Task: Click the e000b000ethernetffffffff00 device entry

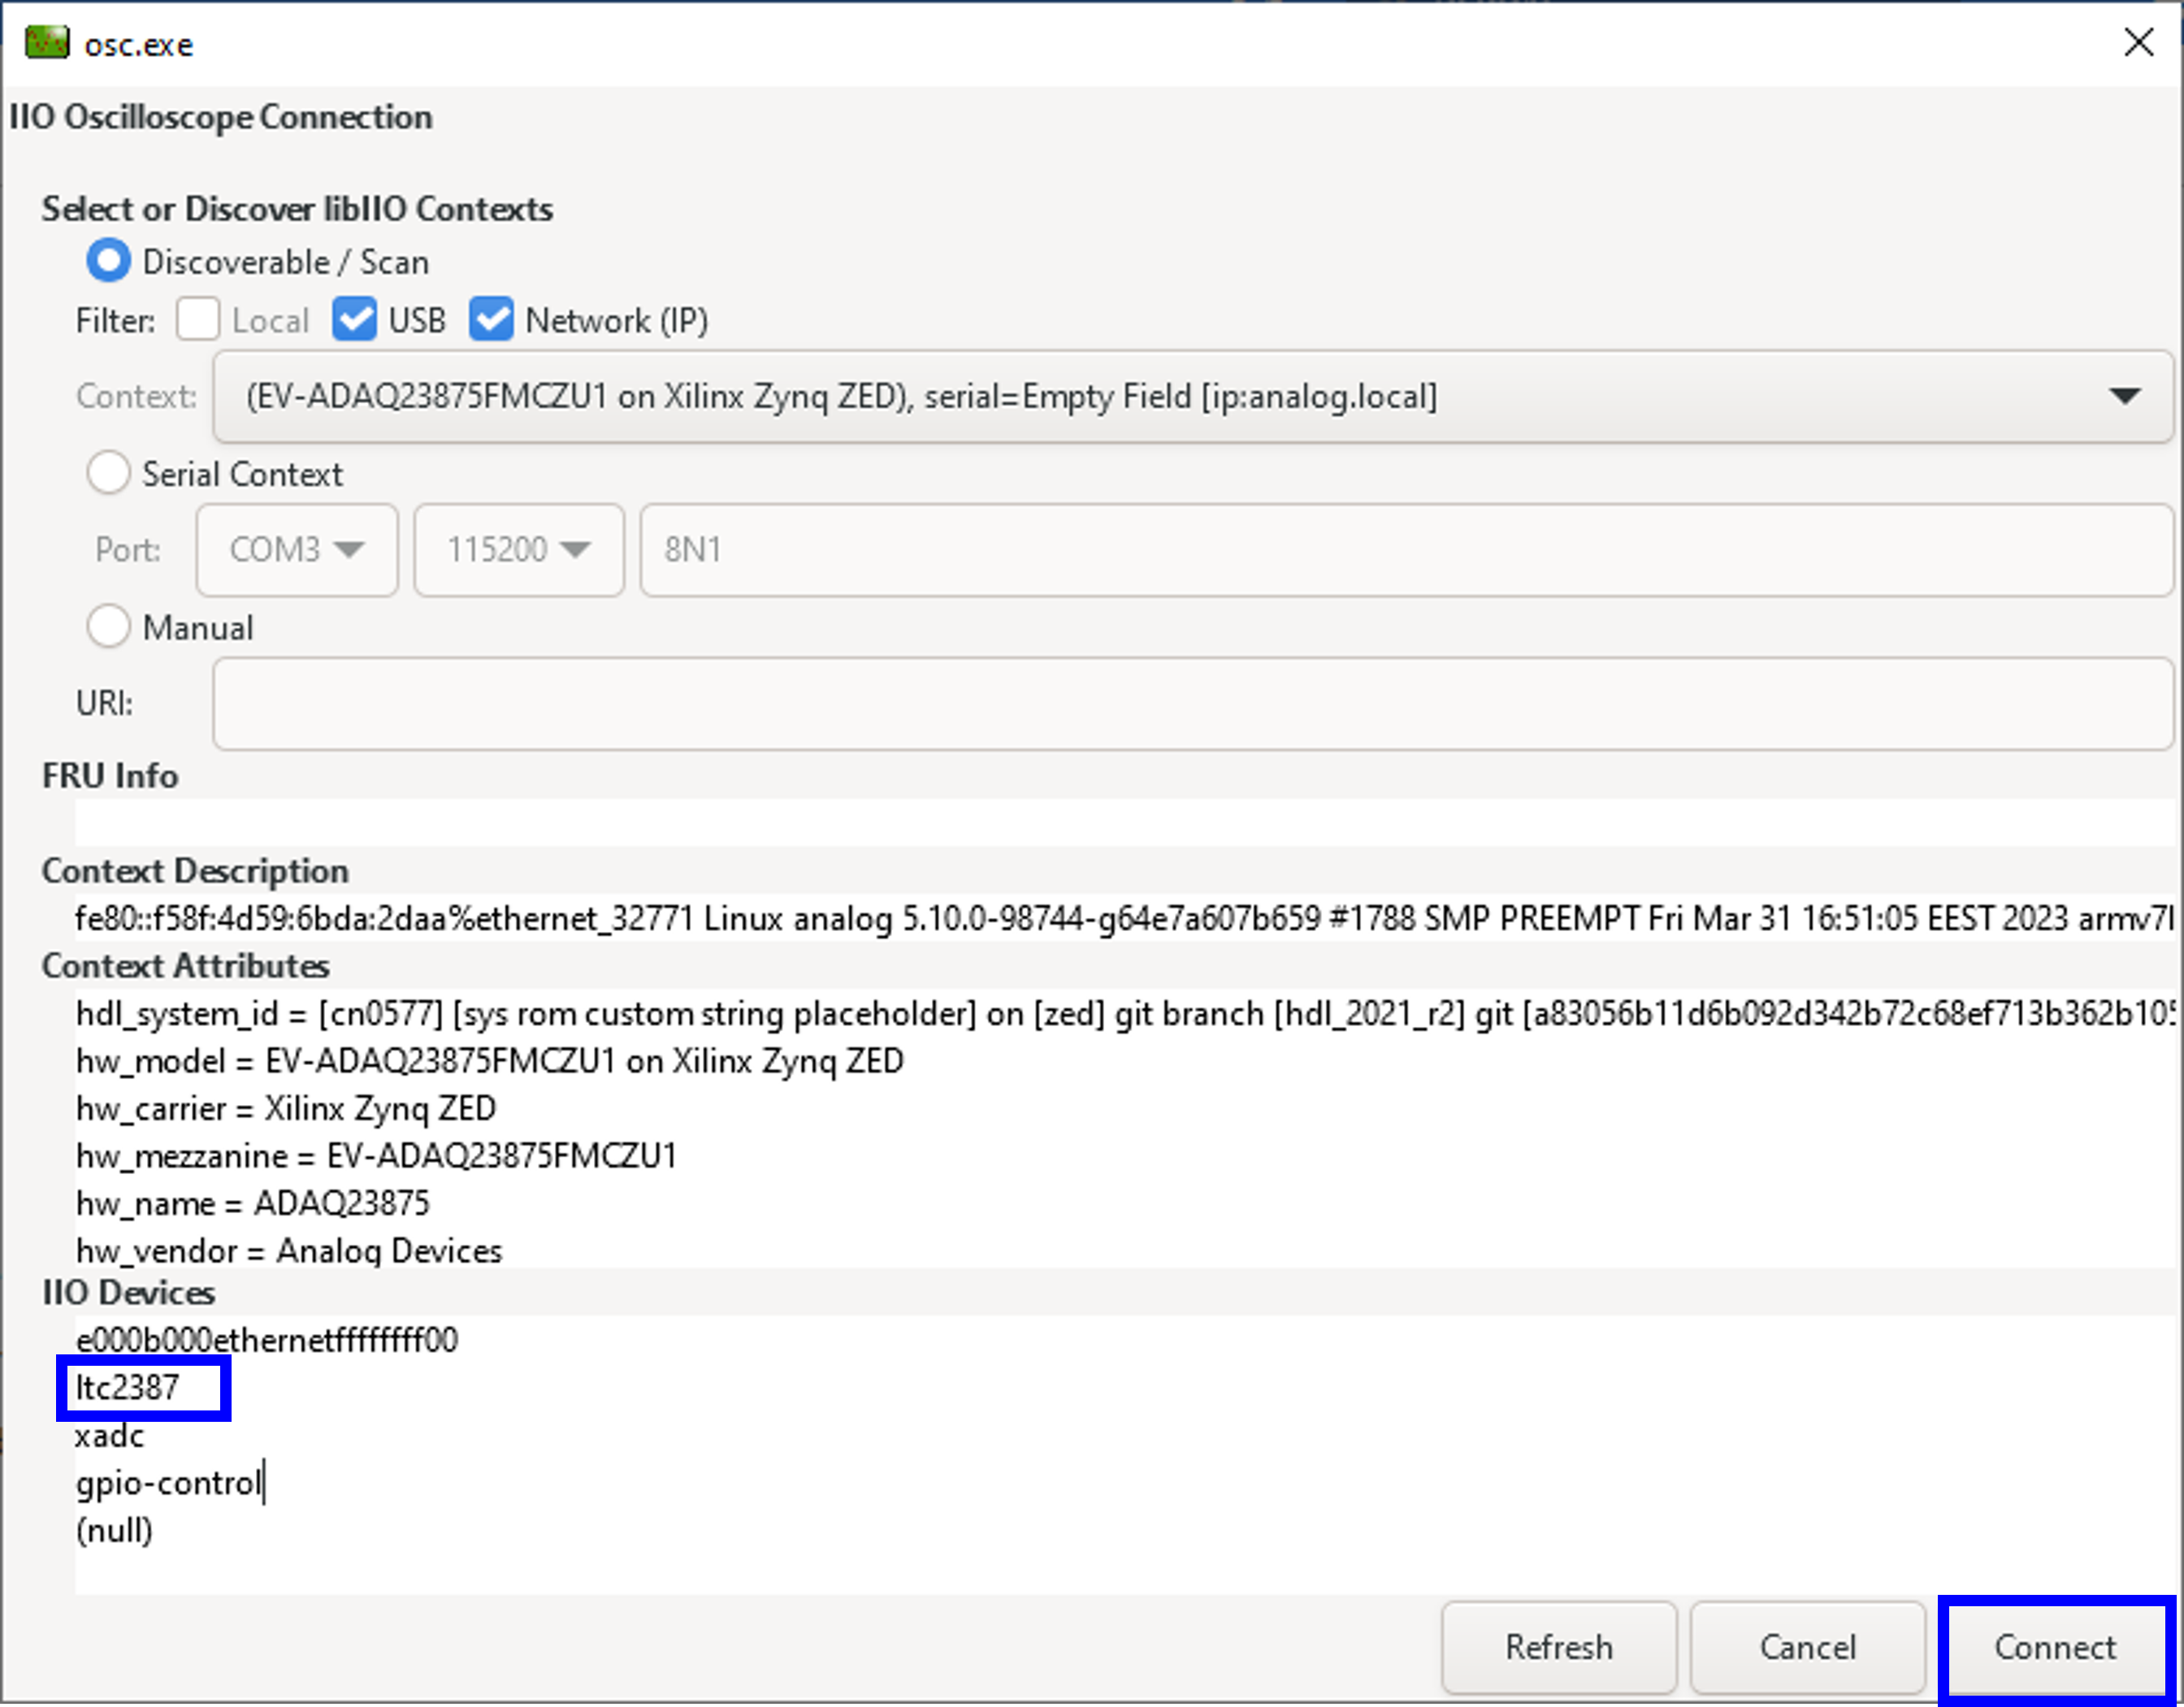Action: pos(267,1340)
